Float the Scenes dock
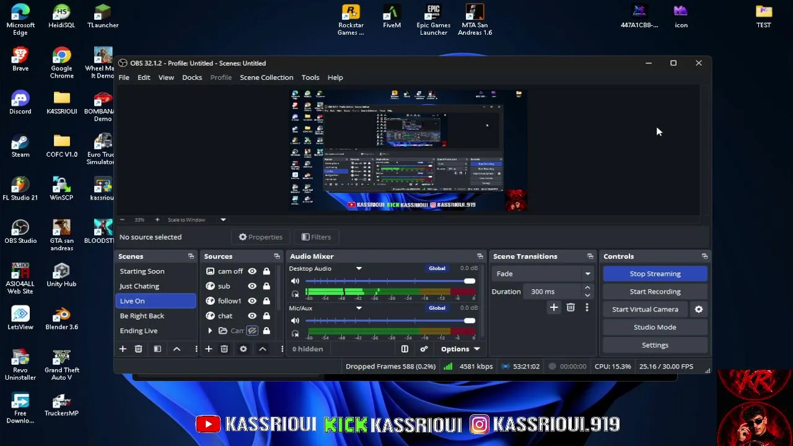 click(191, 256)
